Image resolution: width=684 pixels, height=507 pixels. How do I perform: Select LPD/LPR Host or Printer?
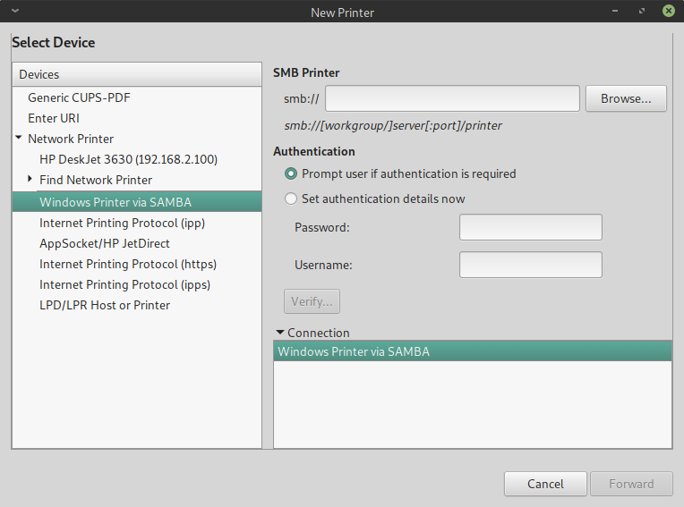104,305
